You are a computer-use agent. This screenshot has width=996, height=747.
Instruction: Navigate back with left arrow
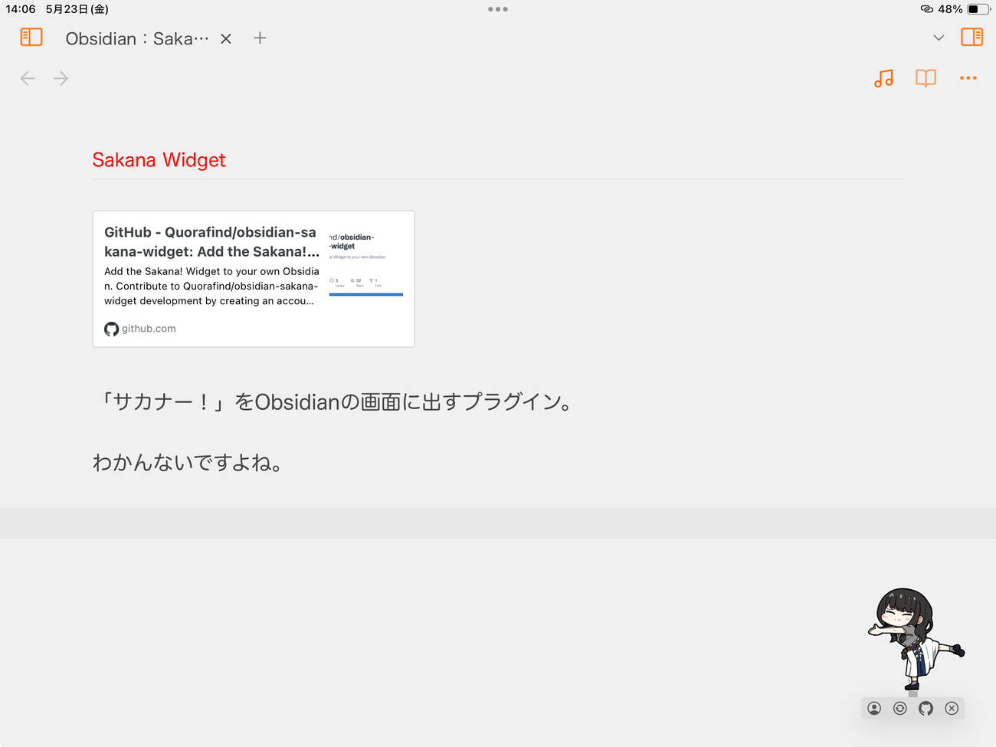(x=28, y=78)
